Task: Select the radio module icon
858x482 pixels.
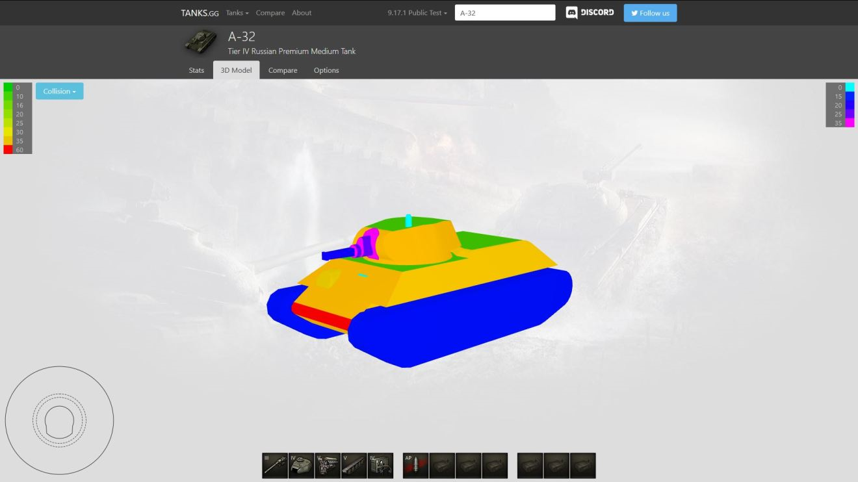Action: (380, 466)
